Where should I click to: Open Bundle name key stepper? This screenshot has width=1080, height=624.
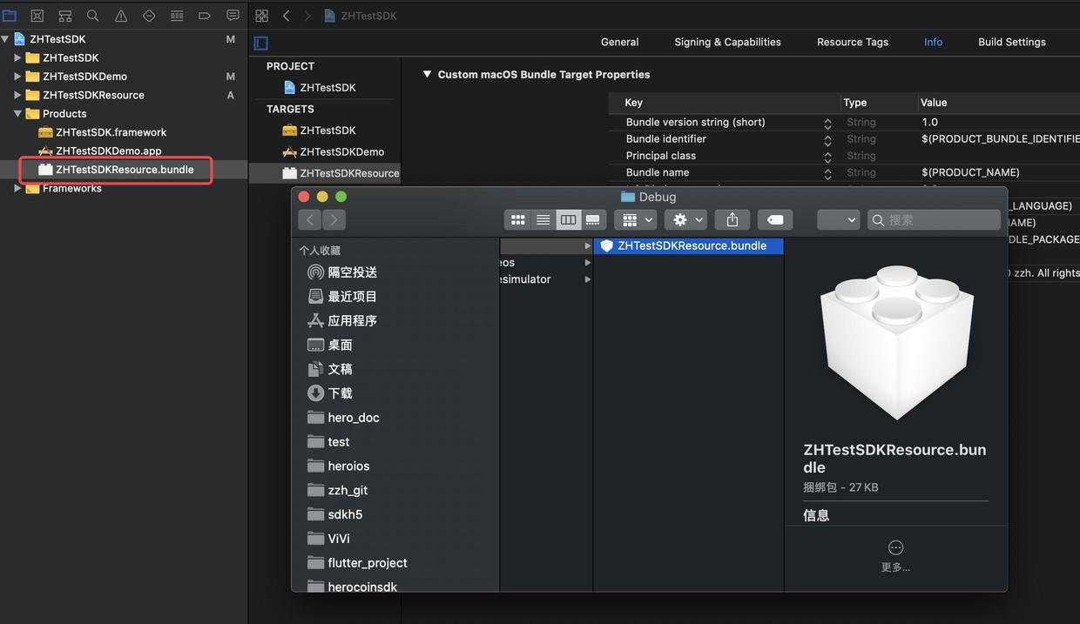click(827, 172)
